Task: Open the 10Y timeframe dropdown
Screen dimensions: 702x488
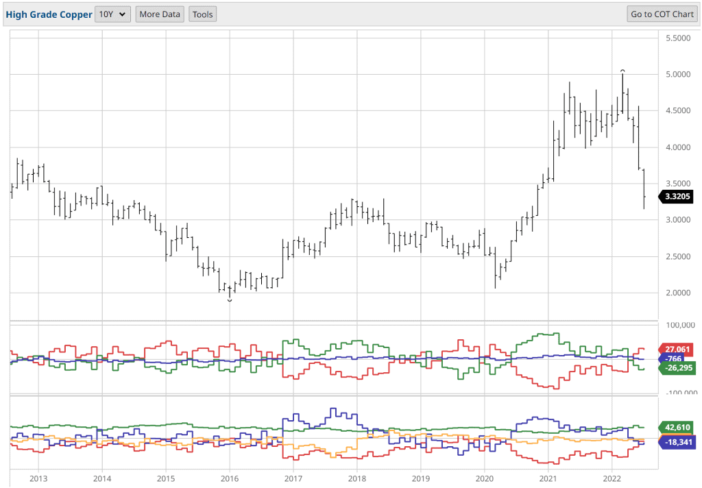Action: click(x=112, y=14)
